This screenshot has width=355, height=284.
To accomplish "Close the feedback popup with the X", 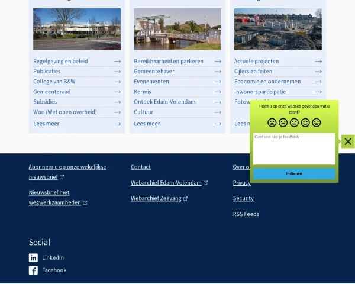I will point(348,141).
